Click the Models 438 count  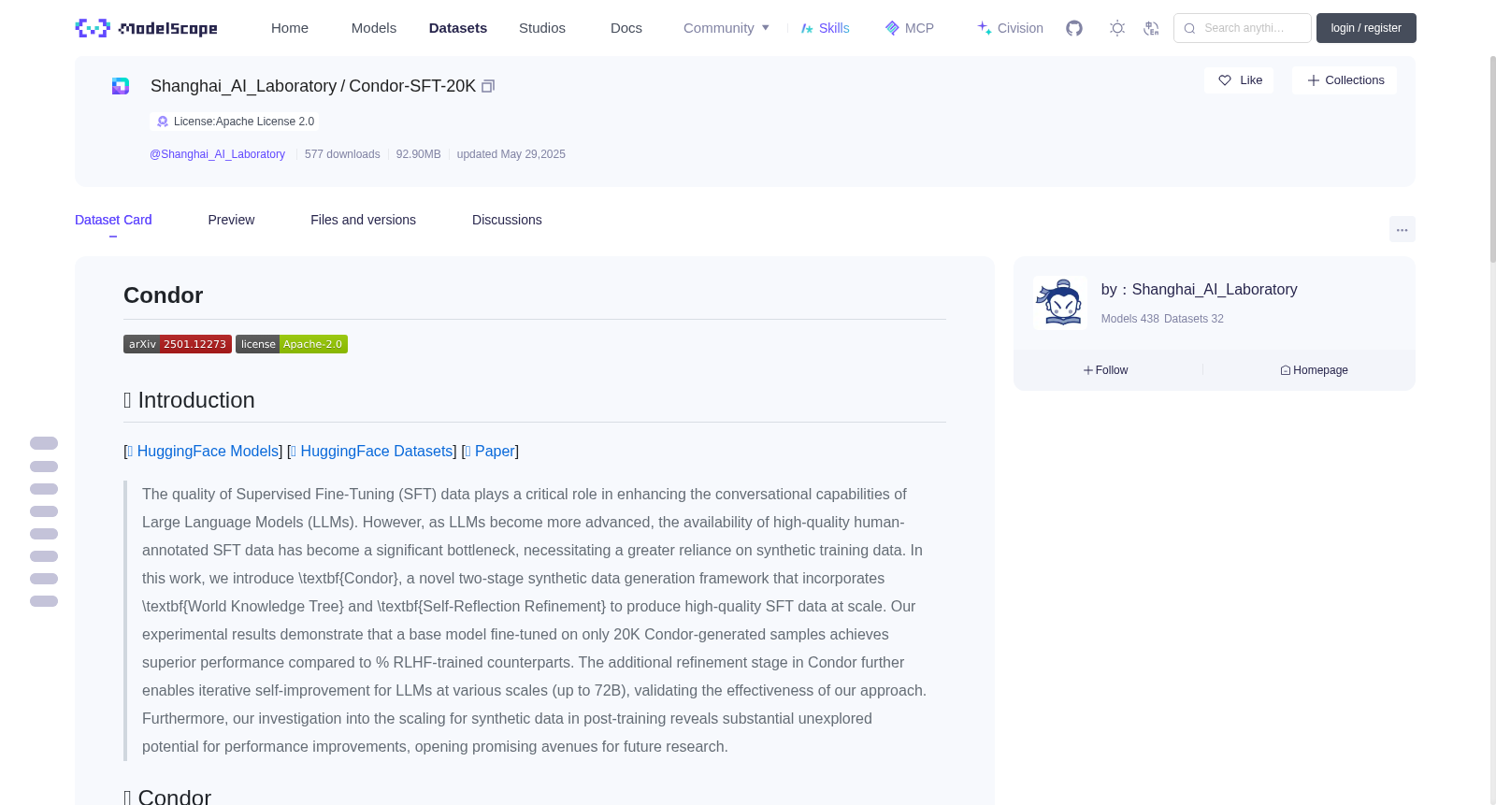coord(1130,319)
